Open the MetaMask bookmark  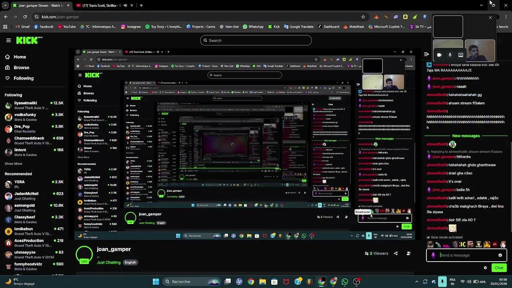[x=352, y=27]
